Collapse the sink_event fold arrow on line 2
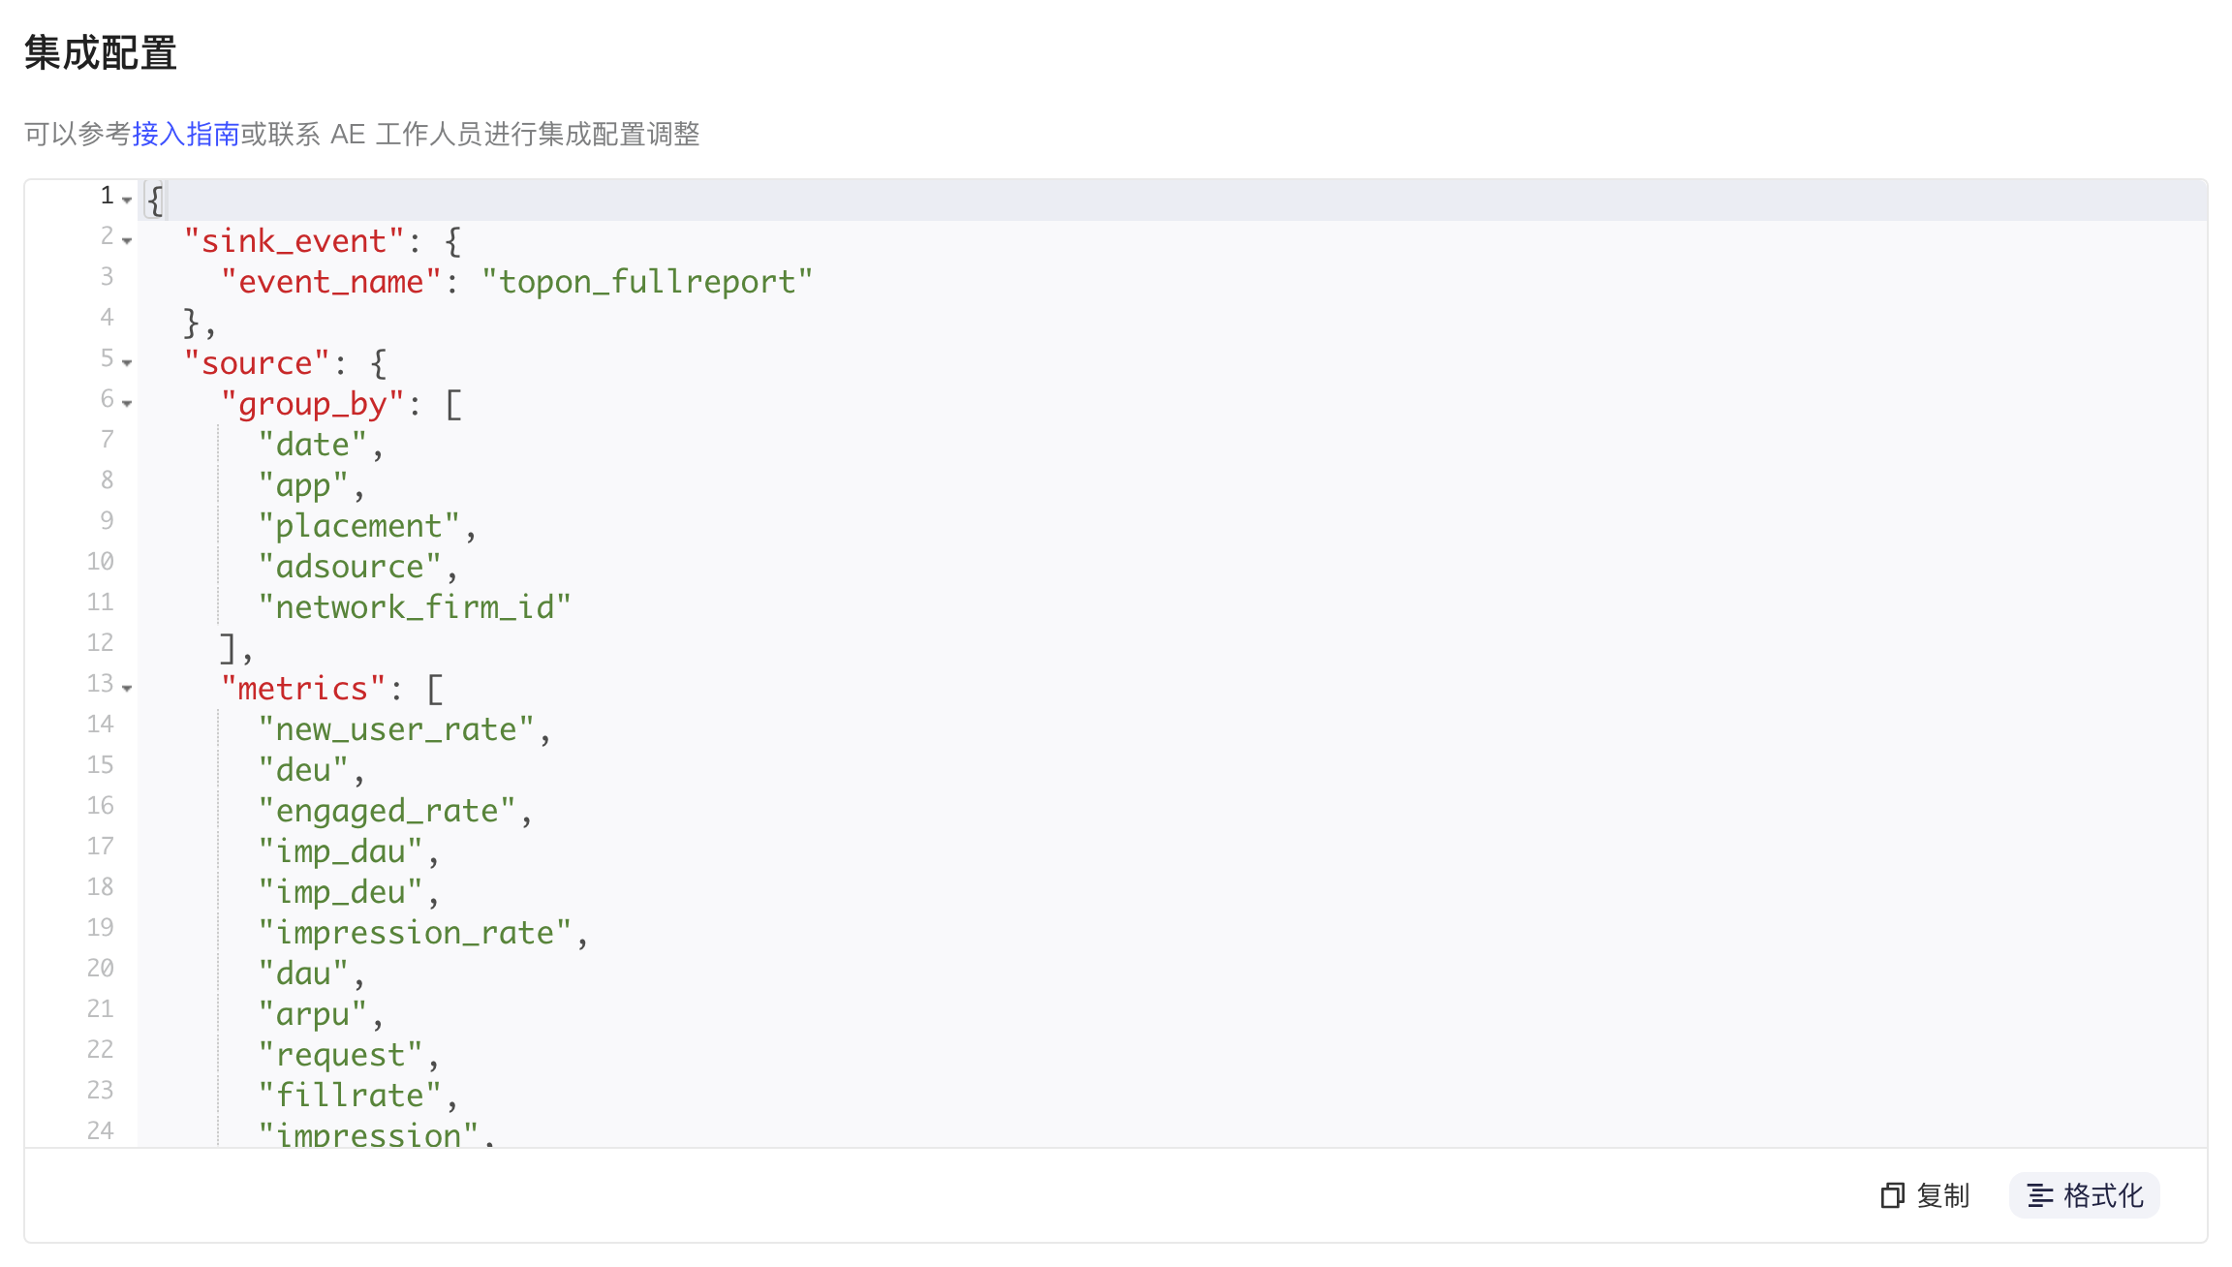Viewport: 2232px width, 1267px height. [127, 240]
